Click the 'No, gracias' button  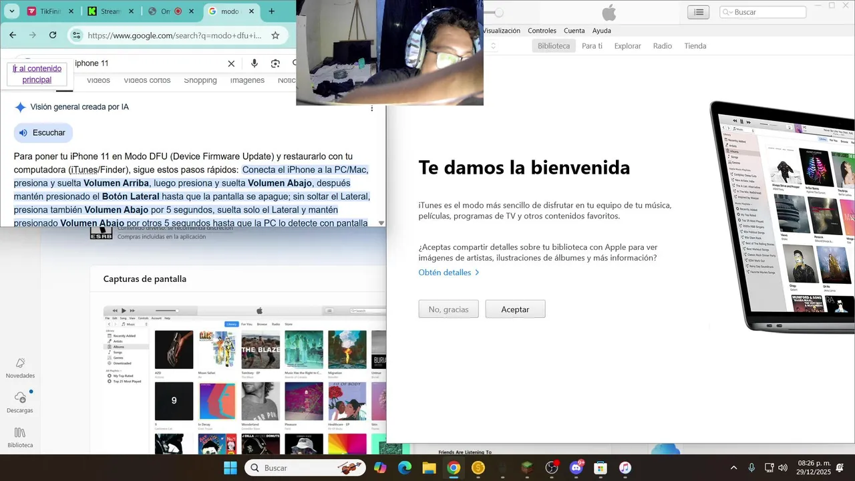tap(448, 309)
